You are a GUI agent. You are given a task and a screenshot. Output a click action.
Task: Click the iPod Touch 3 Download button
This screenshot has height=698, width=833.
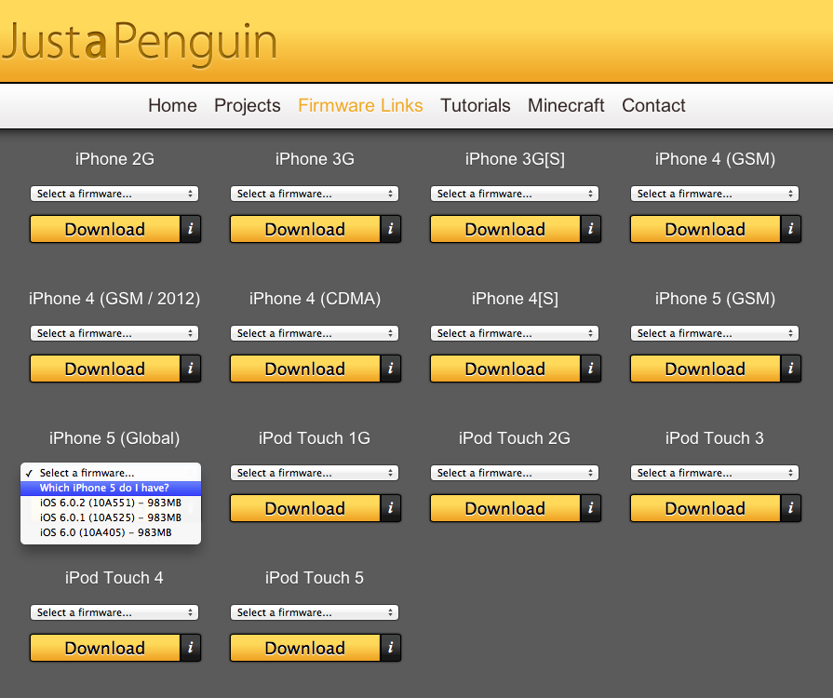point(705,508)
